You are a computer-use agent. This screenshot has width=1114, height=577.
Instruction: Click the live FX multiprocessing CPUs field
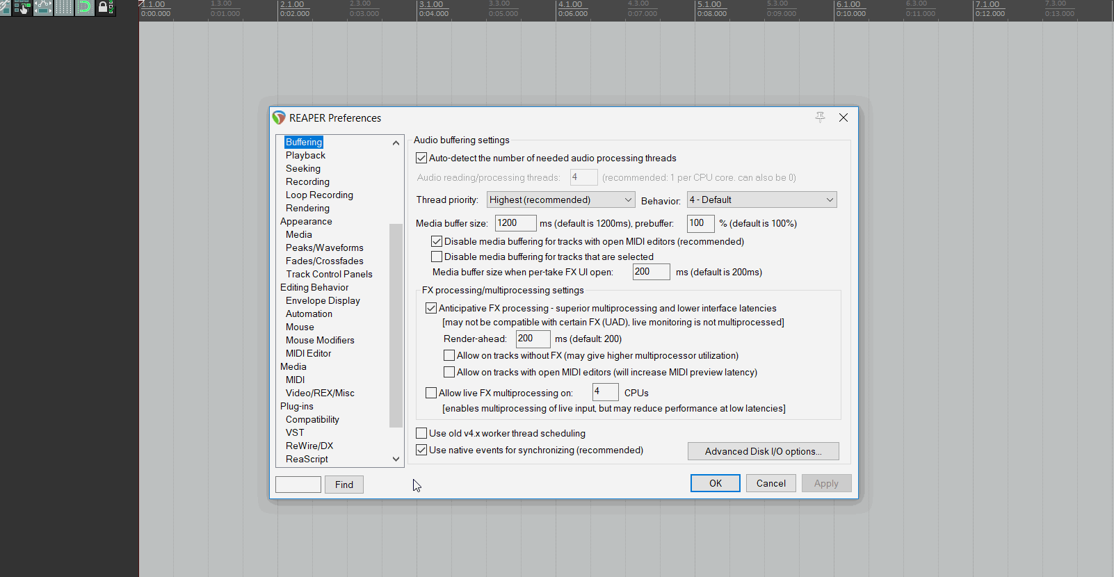pyautogui.click(x=606, y=392)
